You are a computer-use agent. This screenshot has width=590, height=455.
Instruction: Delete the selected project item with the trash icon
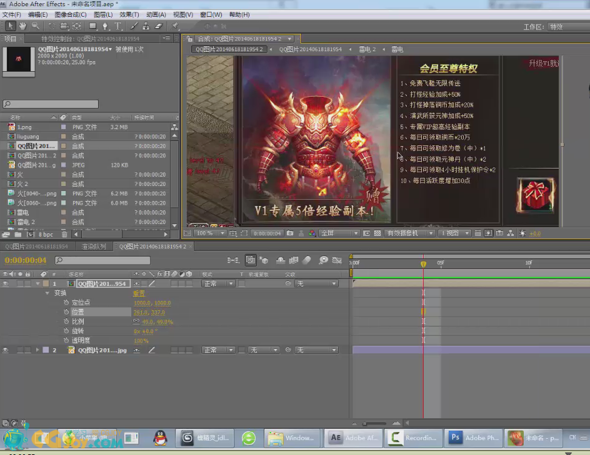(x=64, y=235)
